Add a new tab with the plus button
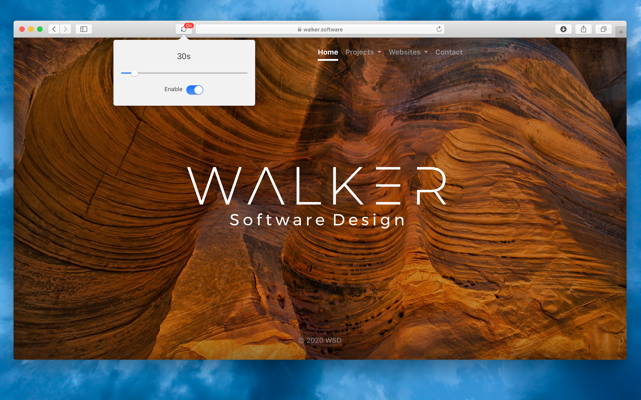The height and width of the screenshot is (400, 641). coord(621,32)
